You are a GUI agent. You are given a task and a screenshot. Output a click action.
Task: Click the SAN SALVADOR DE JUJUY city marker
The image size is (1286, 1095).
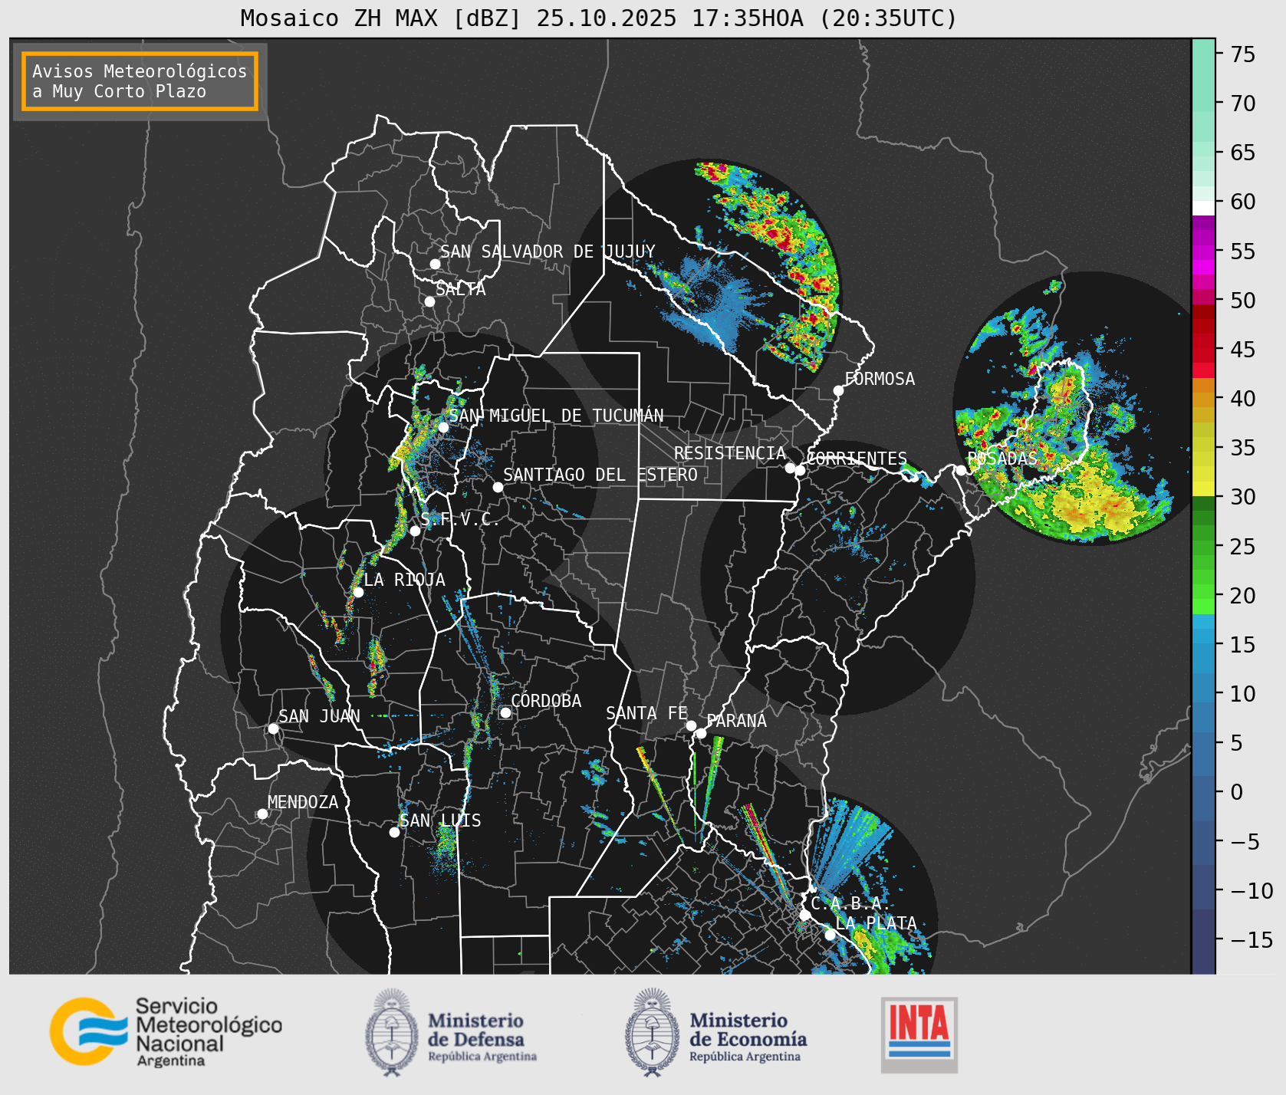[x=435, y=264]
